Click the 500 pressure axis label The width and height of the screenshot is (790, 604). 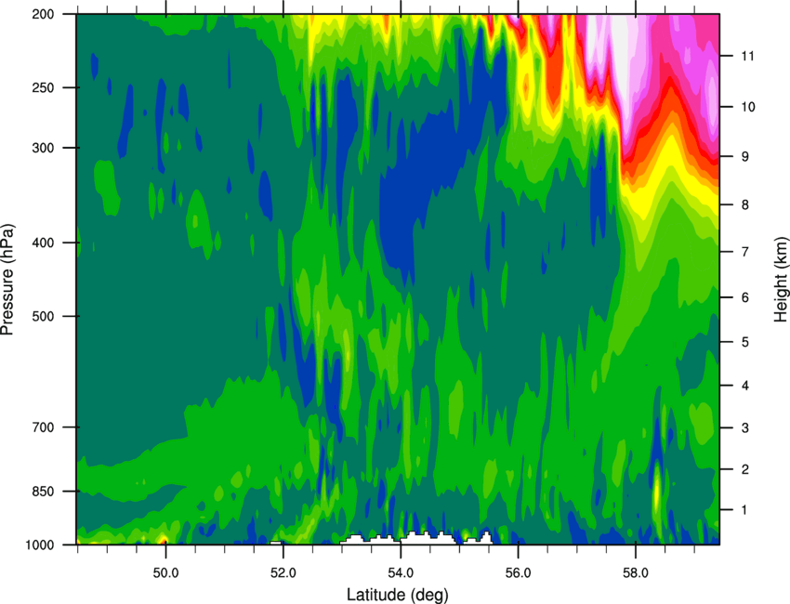(43, 316)
